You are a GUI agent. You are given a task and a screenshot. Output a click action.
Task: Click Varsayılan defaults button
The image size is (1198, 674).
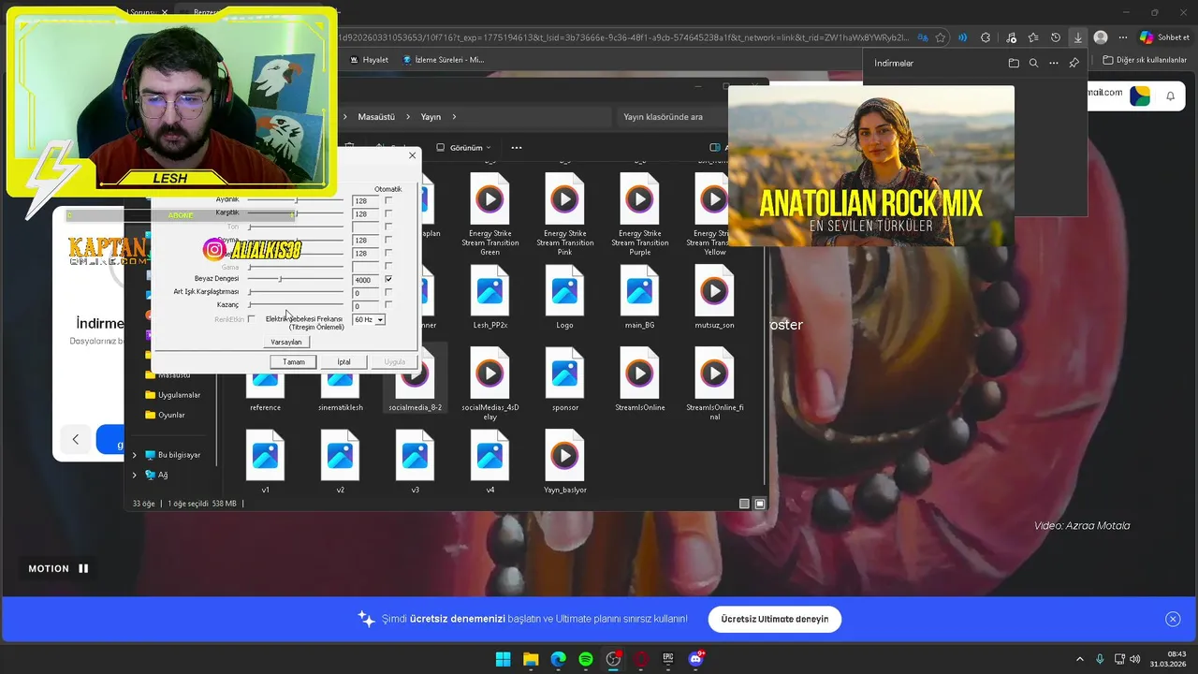pyautogui.click(x=286, y=342)
